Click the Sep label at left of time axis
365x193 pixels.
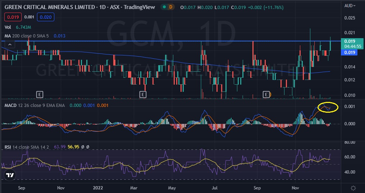pyautogui.click(x=22, y=188)
